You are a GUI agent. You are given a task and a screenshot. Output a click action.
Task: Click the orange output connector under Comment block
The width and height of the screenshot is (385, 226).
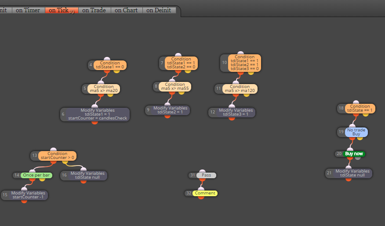pyautogui.click(x=201, y=198)
